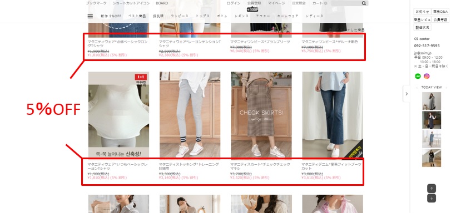Open マタニティワンピース*デルーナ配色 title
This screenshot has height=213, width=451.
tap(330, 42)
